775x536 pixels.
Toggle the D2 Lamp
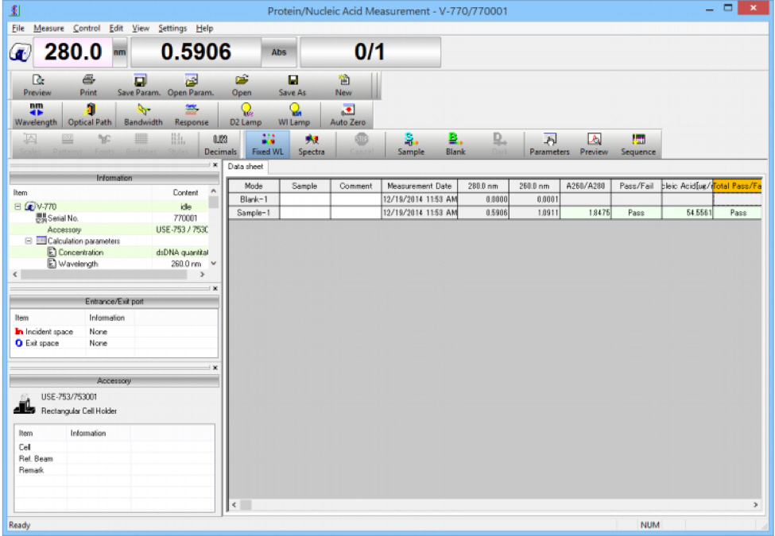coord(246,115)
